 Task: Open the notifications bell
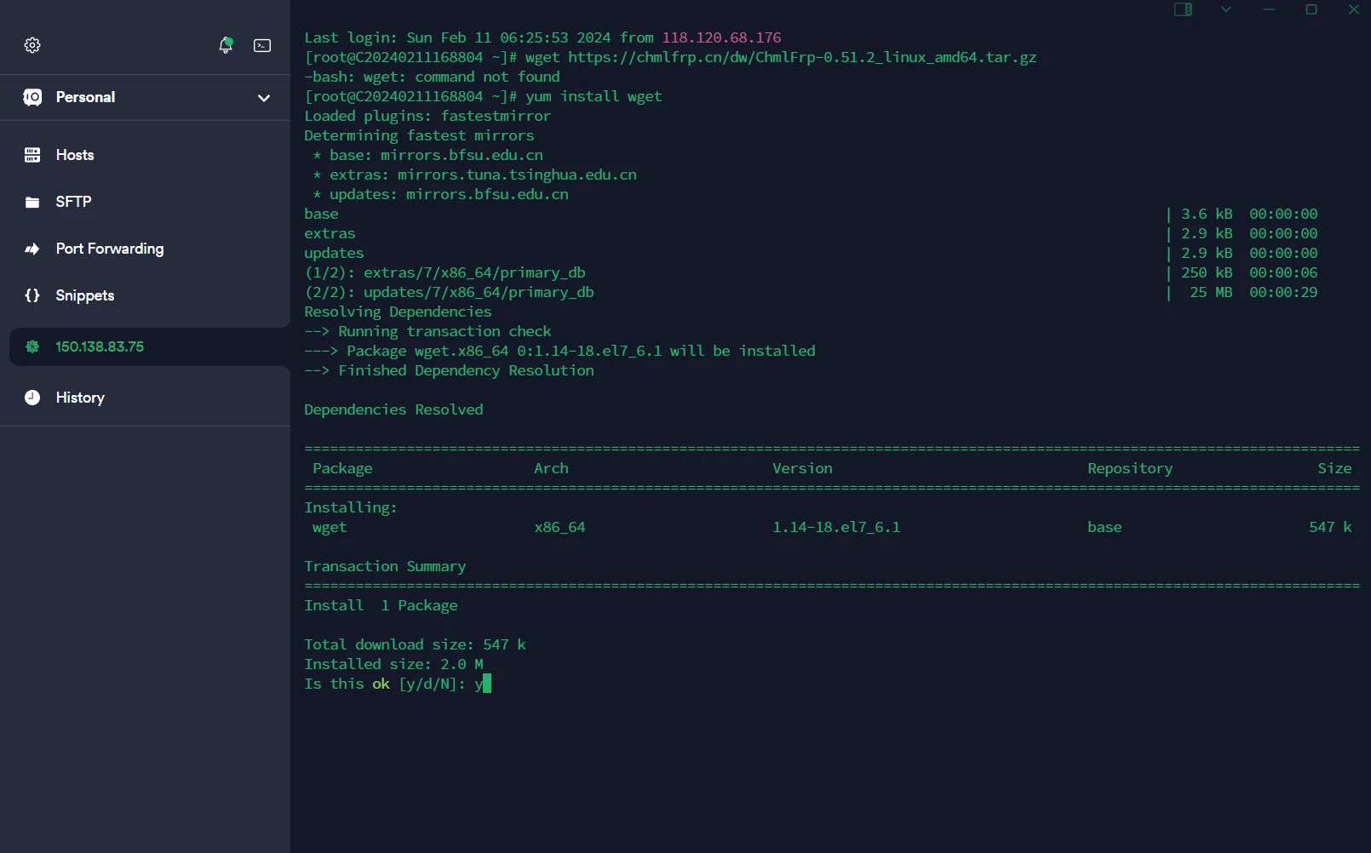pos(226,46)
